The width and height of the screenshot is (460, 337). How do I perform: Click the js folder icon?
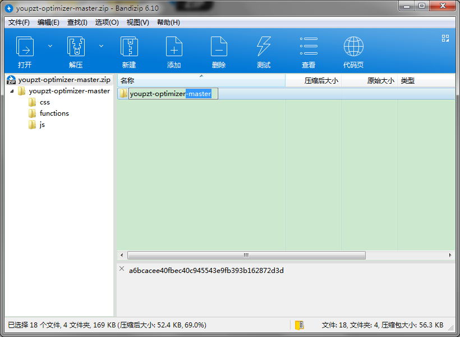pos(32,125)
